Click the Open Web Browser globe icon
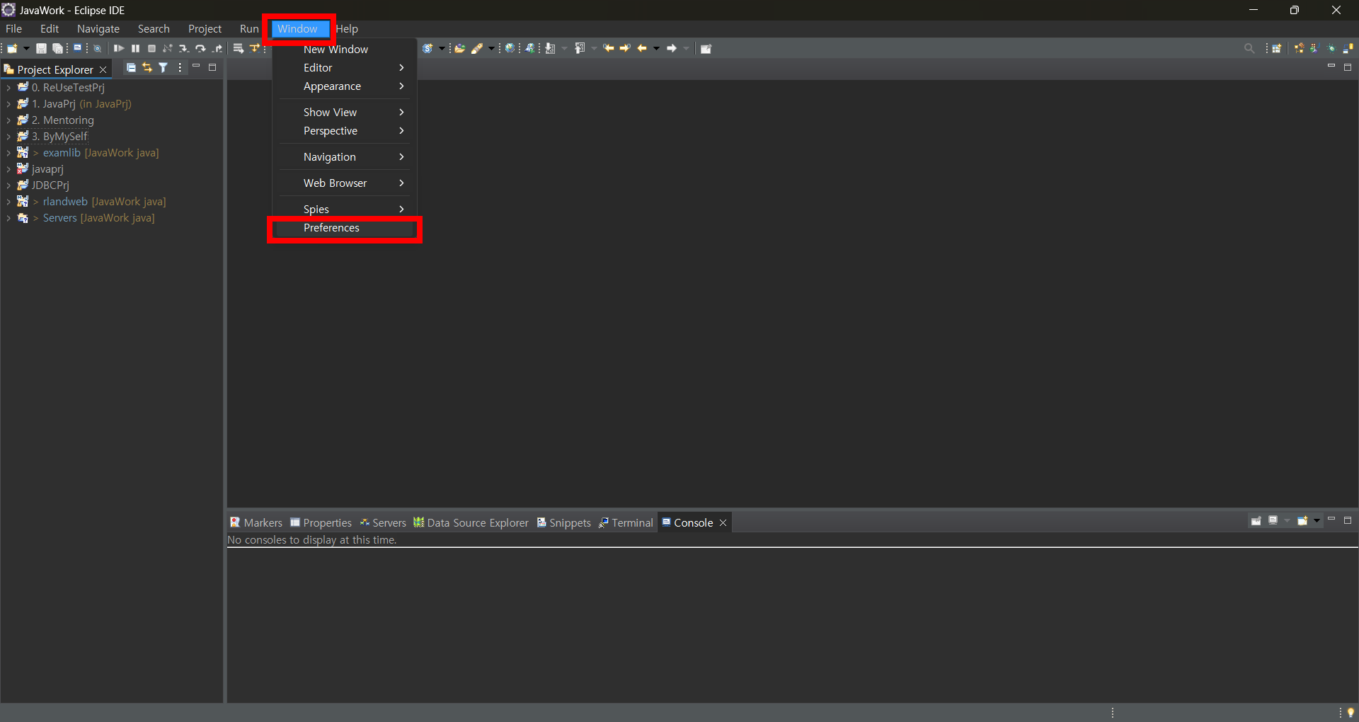This screenshot has width=1359, height=722. coord(510,48)
